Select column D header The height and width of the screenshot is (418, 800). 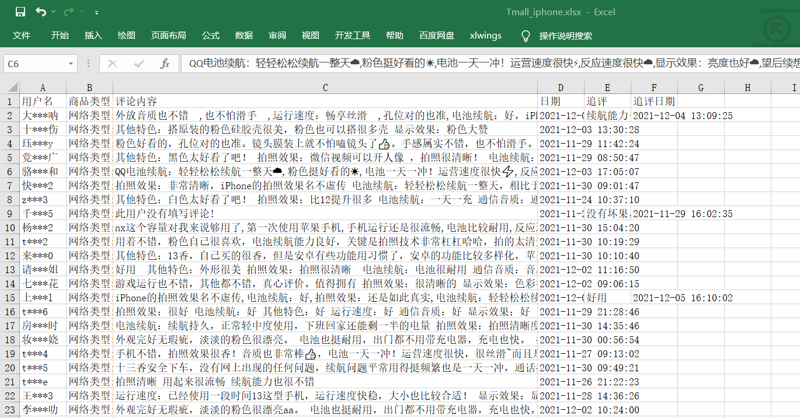coord(561,88)
